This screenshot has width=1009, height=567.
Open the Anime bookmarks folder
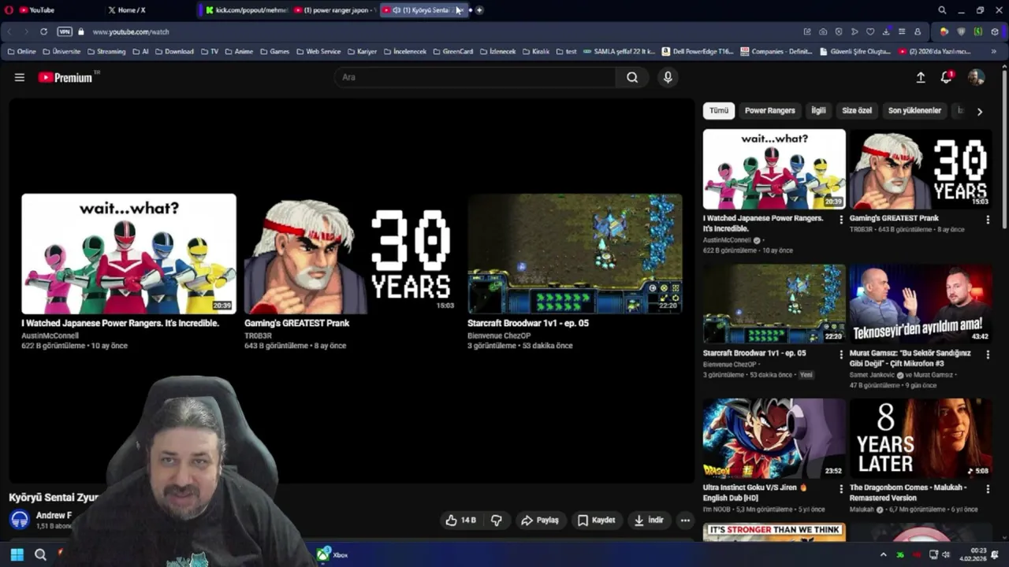pos(239,51)
